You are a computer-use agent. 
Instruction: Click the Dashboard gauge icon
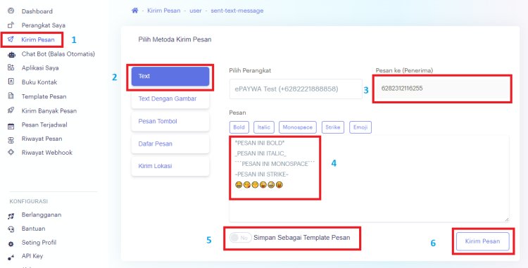pyautogui.click(x=11, y=11)
